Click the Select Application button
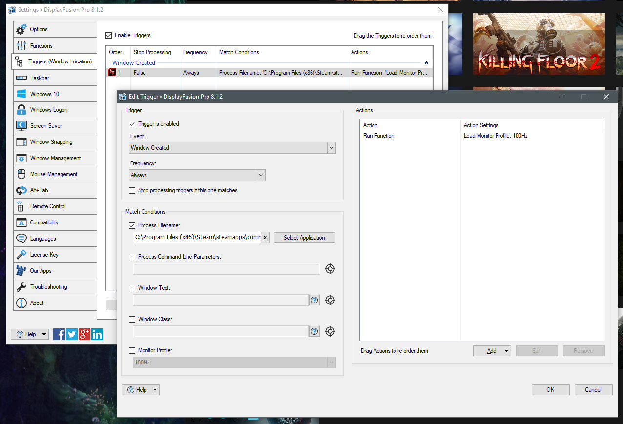The width and height of the screenshot is (623, 424). pos(304,238)
